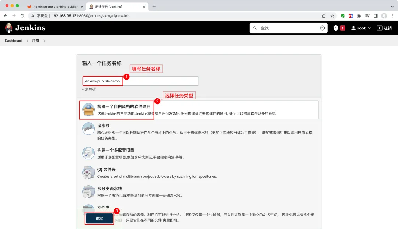The image size is (398, 229).
Task: Select the 多分支流水线 branch icon
Action: point(88,192)
